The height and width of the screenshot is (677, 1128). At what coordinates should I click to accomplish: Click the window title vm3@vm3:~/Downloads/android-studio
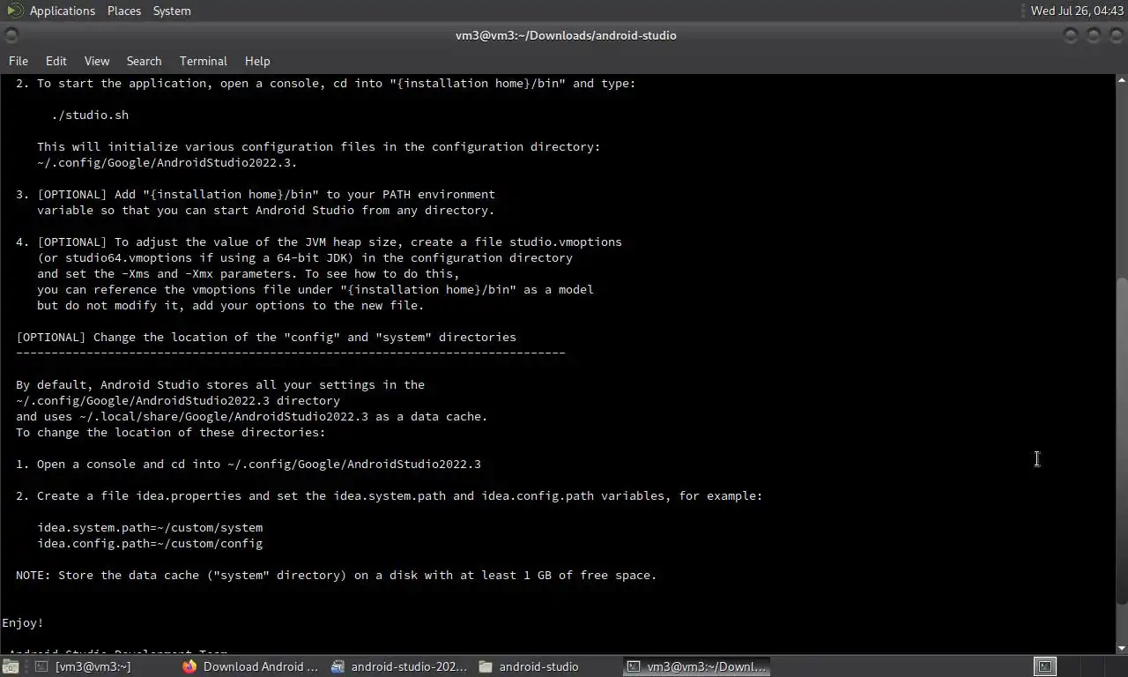point(566,35)
